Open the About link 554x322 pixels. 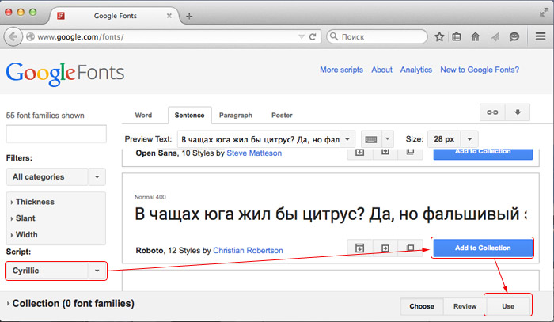(381, 70)
